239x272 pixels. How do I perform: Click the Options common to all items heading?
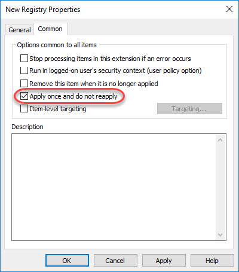(57, 45)
